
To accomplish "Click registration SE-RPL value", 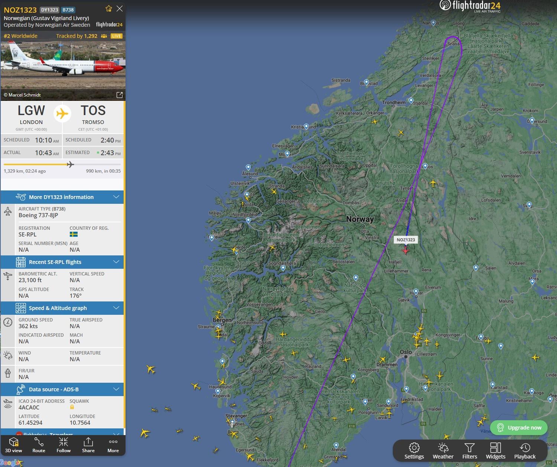I will [28, 235].
